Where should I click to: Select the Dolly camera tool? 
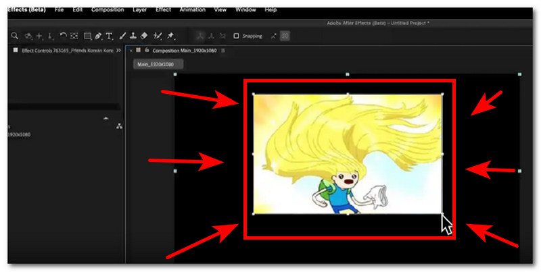pos(50,36)
